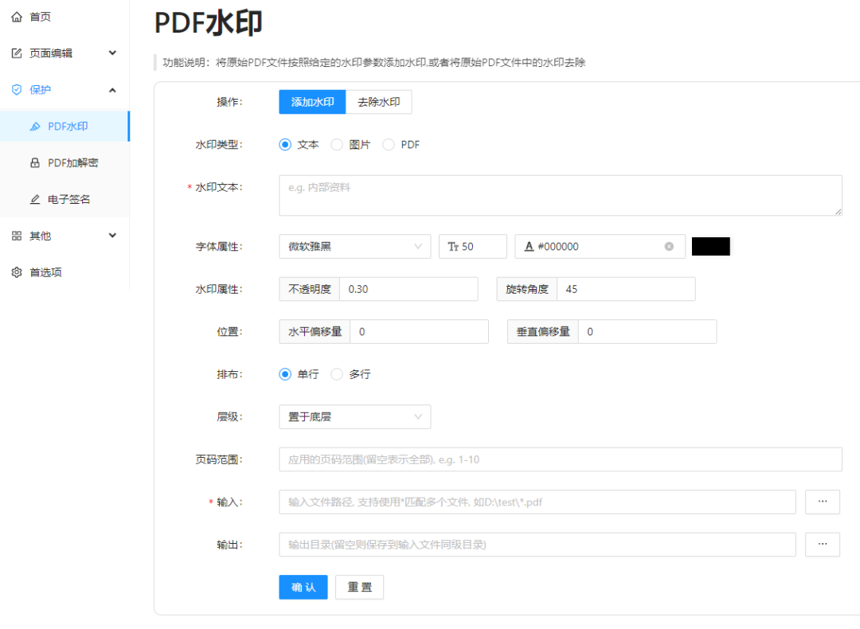Click the 页码范围 input field
860x629 pixels.
click(561, 459)
